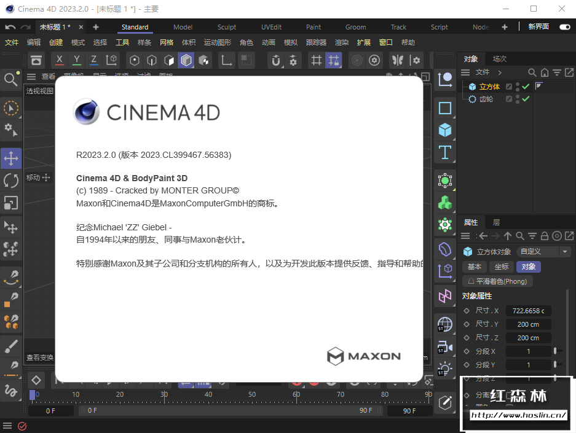Open attribute manager filter icon
Image resolution: width=576 pixels, height=433 pixels.
(x=532, y=236)
